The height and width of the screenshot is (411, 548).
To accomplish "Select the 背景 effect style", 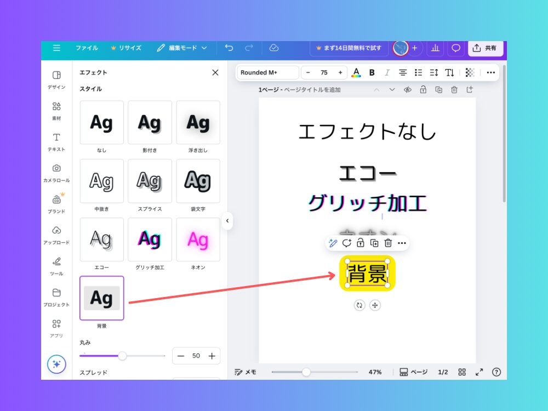I will [x=102, y=298].
